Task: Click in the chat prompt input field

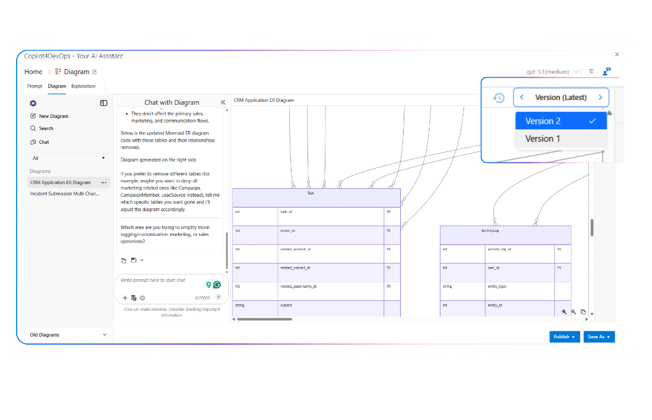Action: pos(161,281)
